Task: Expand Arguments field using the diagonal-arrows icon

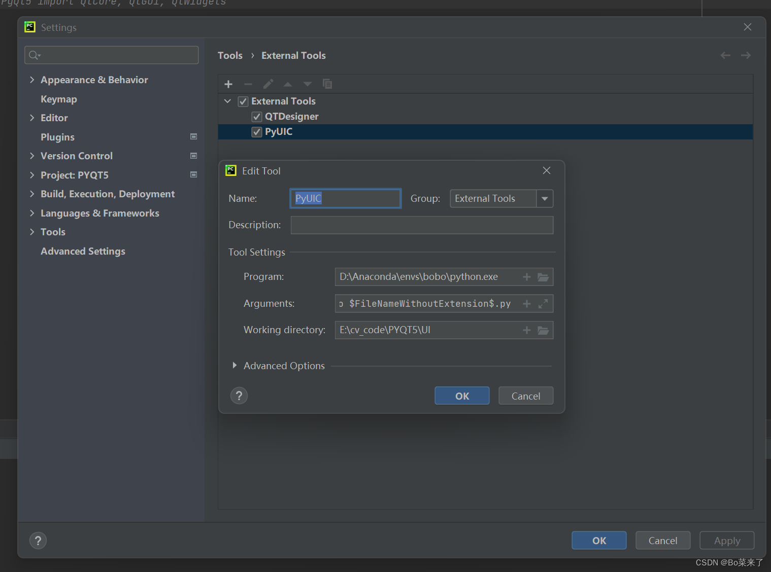Action: click(543, 303)
